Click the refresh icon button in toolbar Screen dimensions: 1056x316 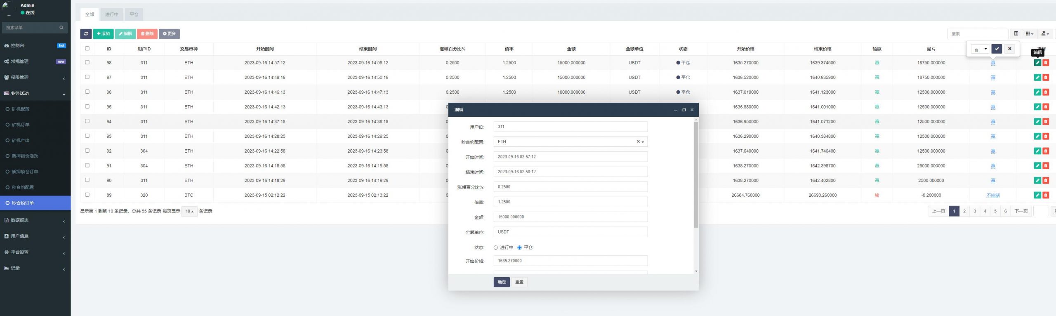[86, 34]
